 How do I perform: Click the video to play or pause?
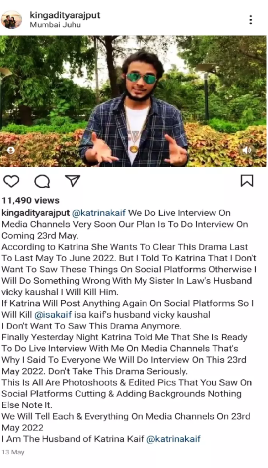(133, 101)
